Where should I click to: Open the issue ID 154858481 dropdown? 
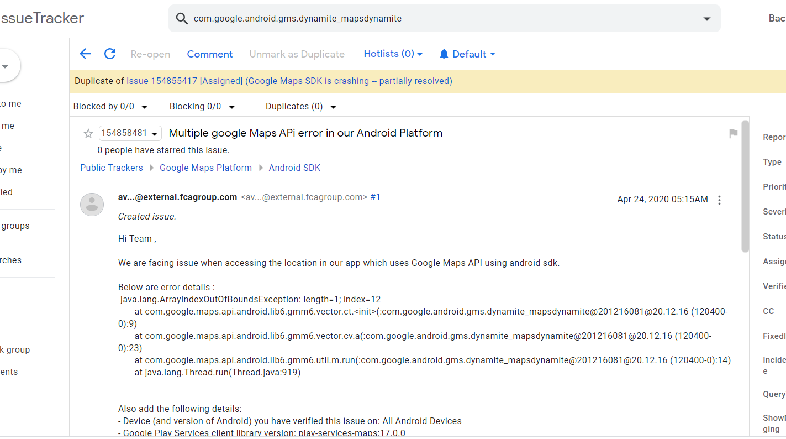[x=130, y=133]
